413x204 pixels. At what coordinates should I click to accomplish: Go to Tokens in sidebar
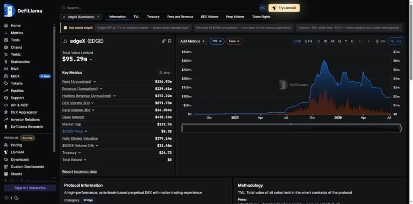pyautogui.click(x=17, y=83)
